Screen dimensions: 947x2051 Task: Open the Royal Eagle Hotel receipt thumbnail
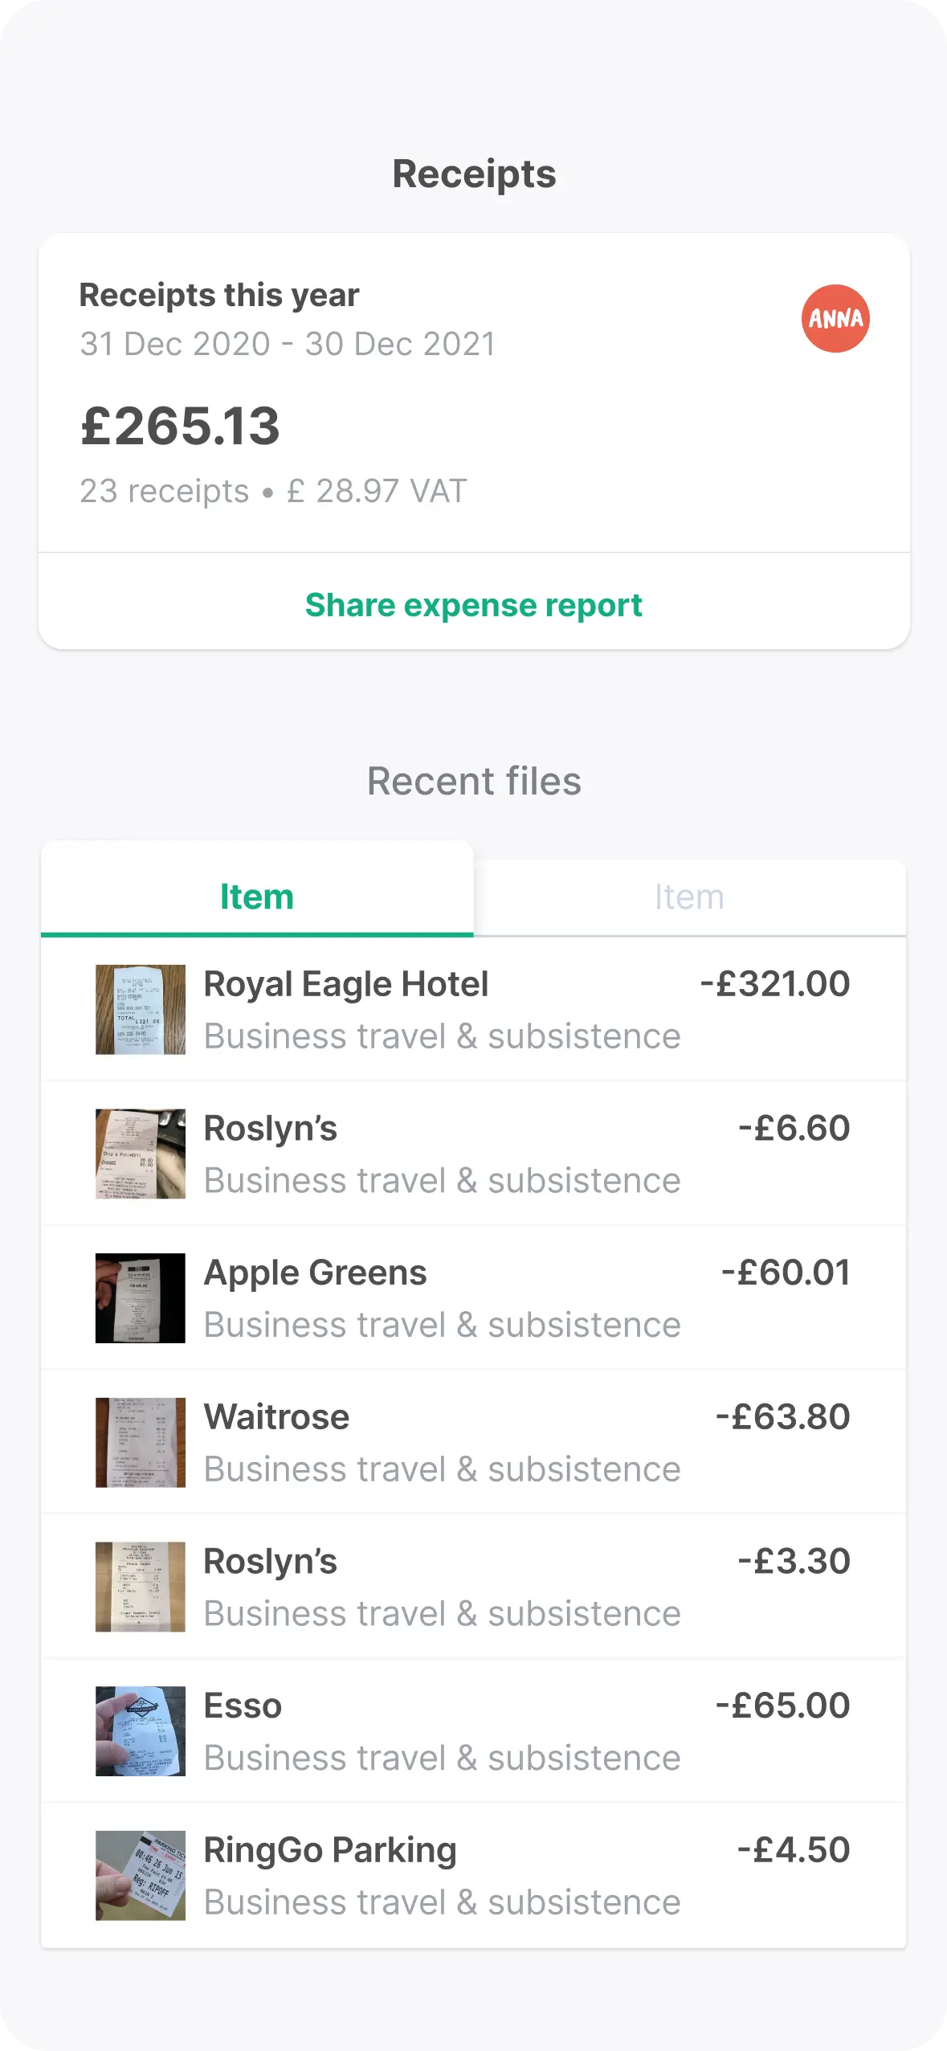tap(141, 1009)
